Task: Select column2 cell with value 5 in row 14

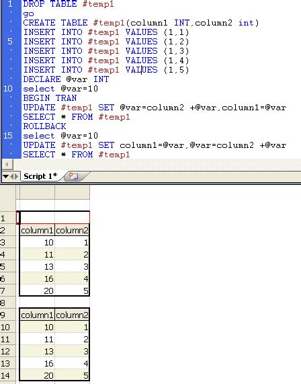Action: pos(72,375)
